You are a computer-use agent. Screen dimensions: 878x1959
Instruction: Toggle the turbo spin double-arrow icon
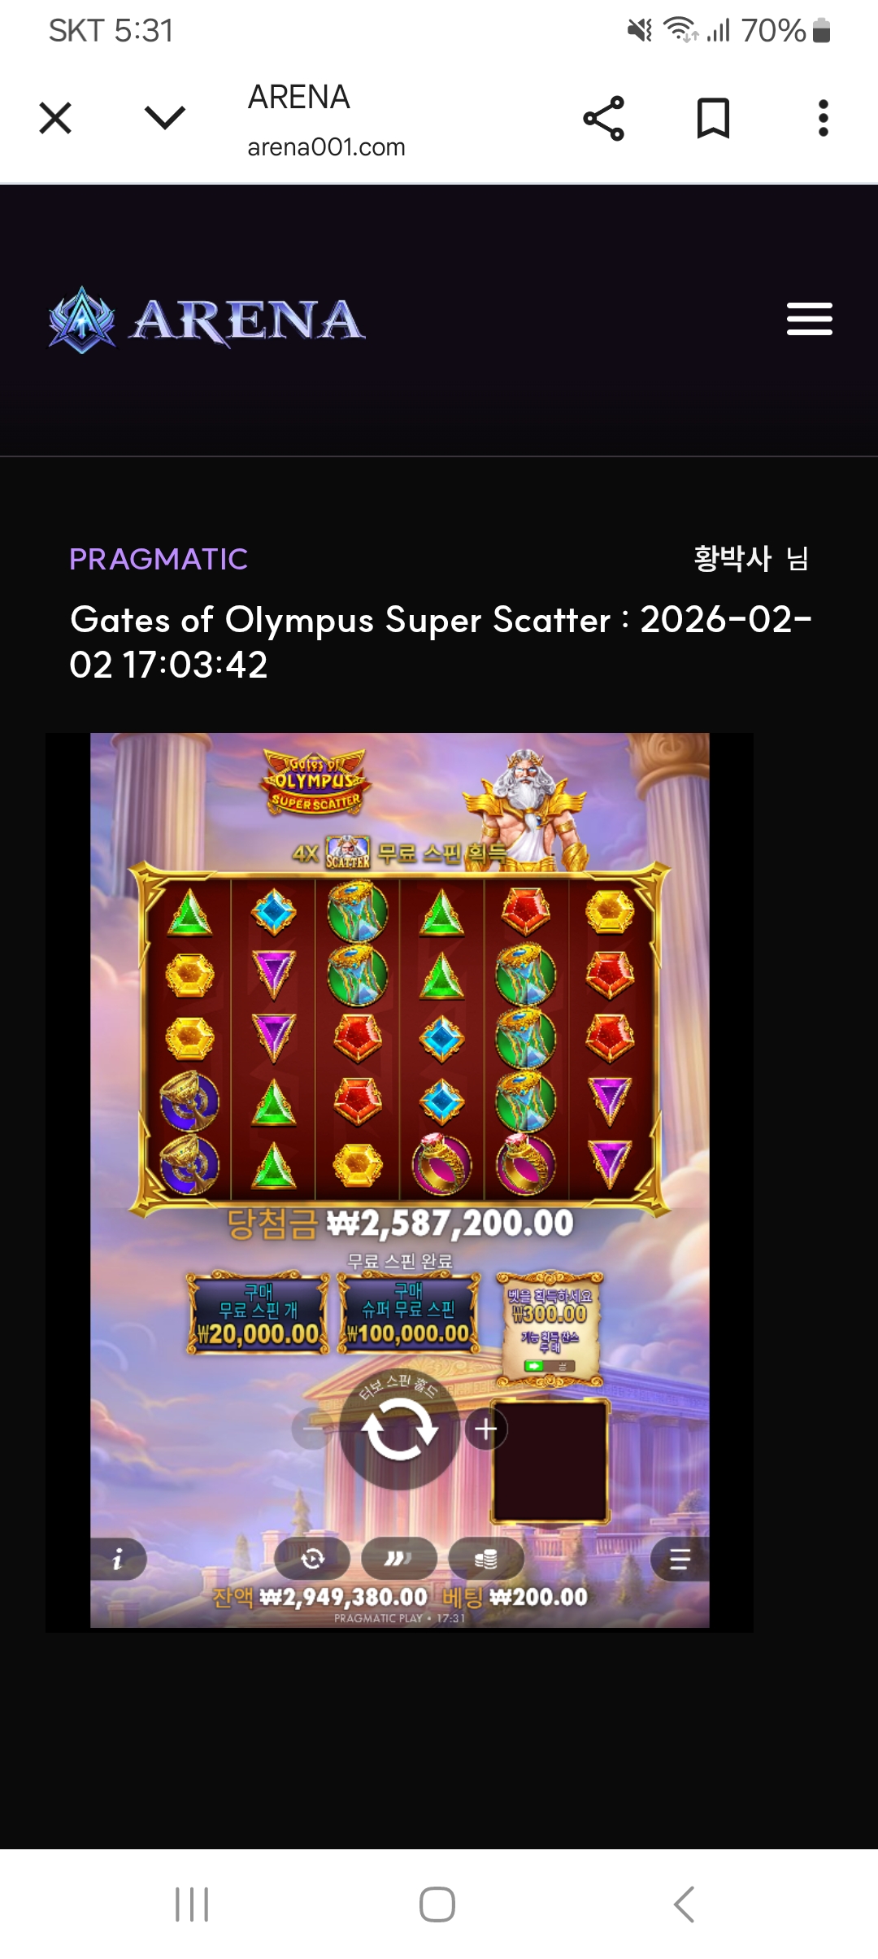pos(398,1559)
